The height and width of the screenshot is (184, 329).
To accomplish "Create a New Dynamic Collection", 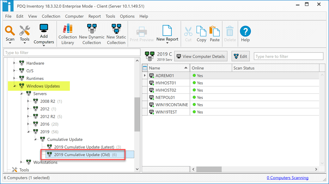I will 92,34.
